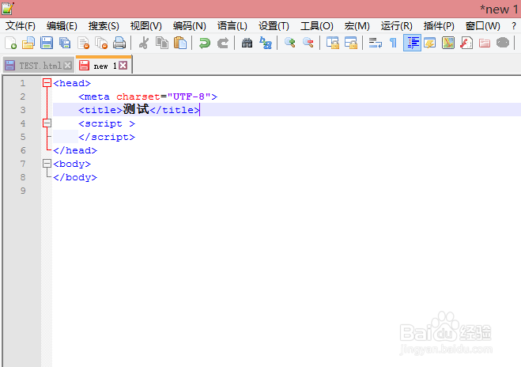Open the 窗口(W) menu
Image resolution: width=521 pixels, height=367 pixels.
(x=482, y=25)
